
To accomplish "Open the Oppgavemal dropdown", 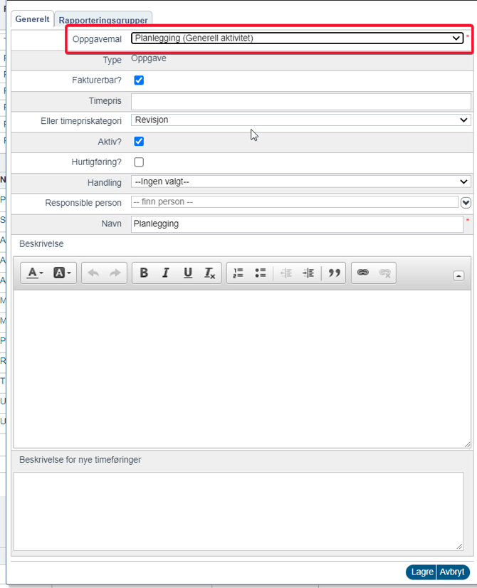I will coord(297,38).
